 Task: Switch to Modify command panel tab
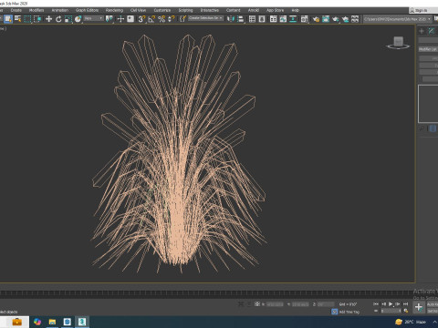(432, 31)
